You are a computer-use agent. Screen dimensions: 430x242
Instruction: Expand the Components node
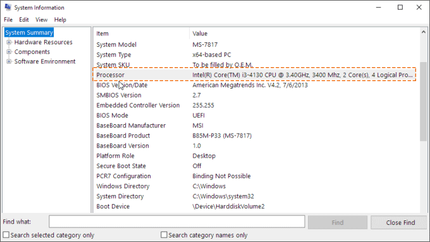coord(9,52)
